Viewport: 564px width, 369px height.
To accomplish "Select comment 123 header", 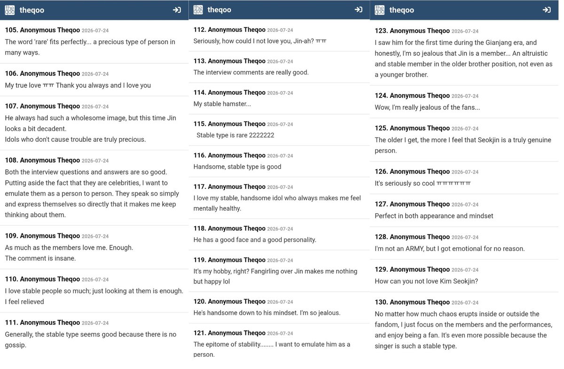I will tap(427, 31).
